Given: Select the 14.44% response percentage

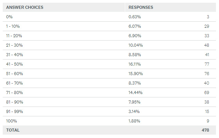Looking at the screenshot, I should click(x=136, y=92).
